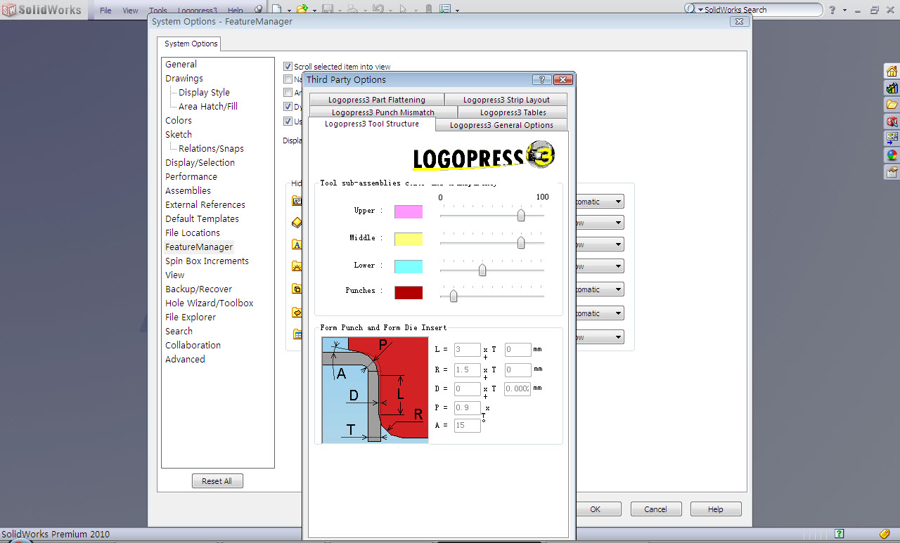Click the green question mark status bar icon
The width and height of the screenshot is (900, 543).
tap(839, 534)
